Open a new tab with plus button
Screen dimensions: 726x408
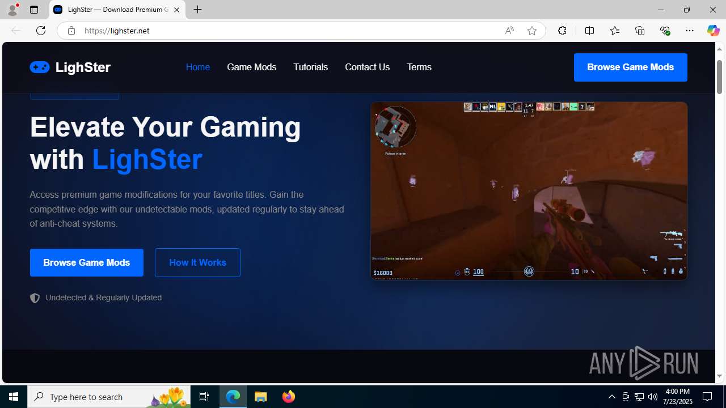197,10
